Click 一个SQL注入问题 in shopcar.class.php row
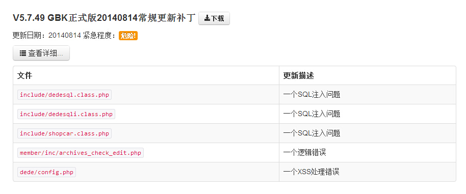The image size is (466, 194). [x=312, y=133]
